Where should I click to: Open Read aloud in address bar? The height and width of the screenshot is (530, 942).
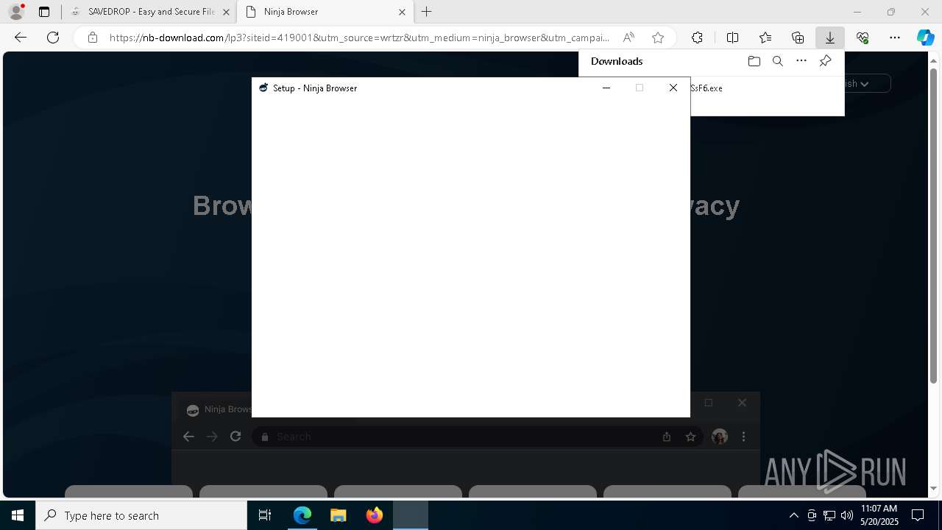click(628, 38)
